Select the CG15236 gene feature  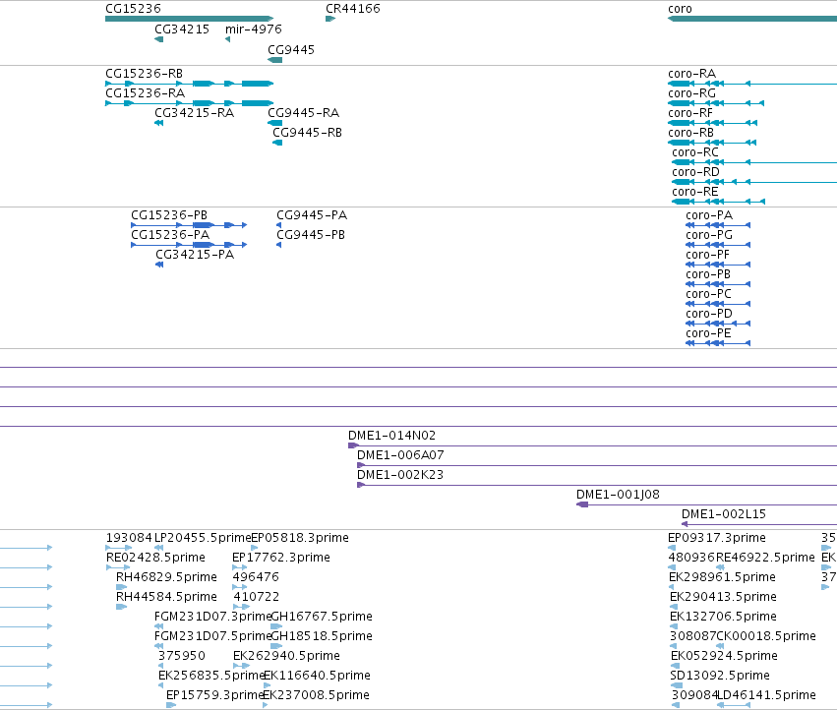pyautogui.click(x=190, y=19)
